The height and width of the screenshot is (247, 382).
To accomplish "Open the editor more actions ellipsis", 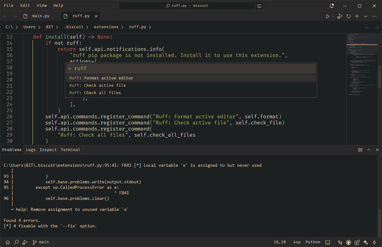I will point(374,16).
